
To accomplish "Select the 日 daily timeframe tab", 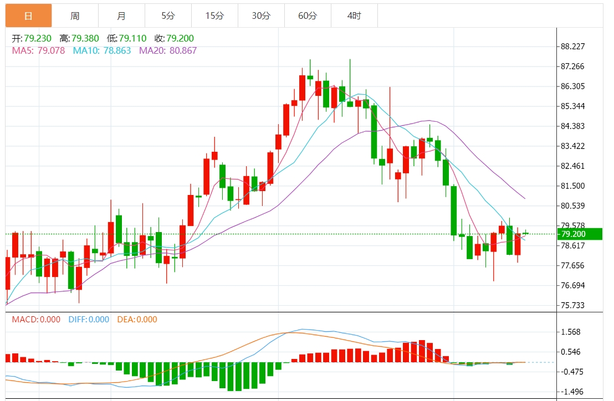I will pos(28,16).
